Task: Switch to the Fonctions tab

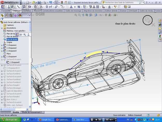Action: point(5,11)
